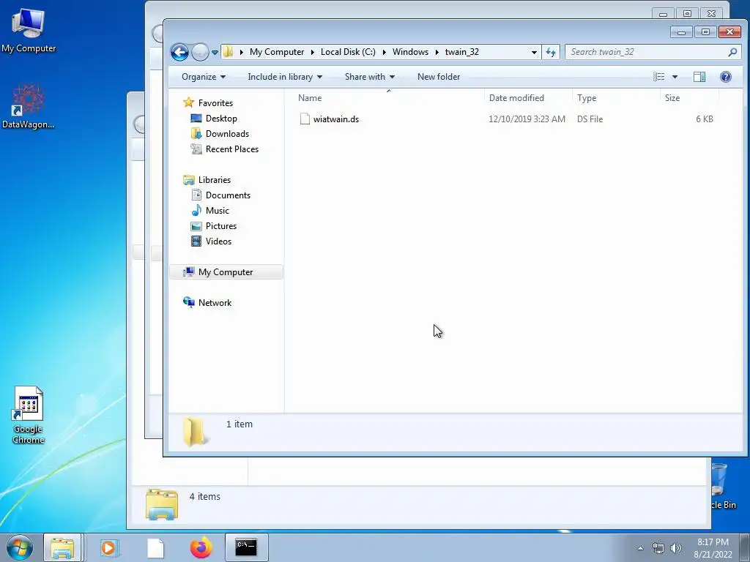This screenshot has width=750, height=562.
Task: Change the view with the view icon
Action: pyautogui.click(x=658, y=77)
